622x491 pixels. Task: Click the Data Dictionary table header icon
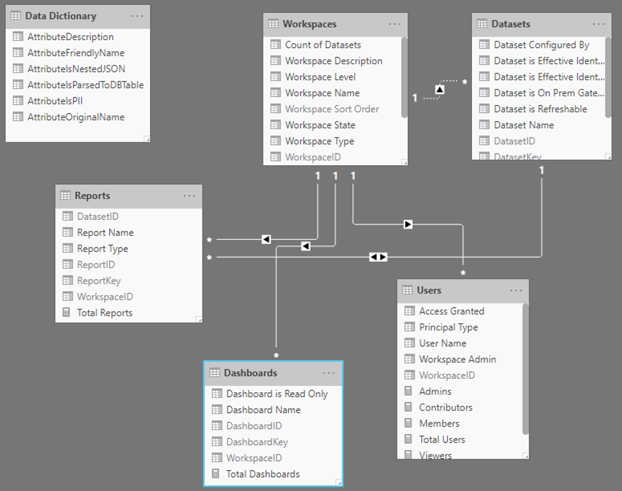click(x=15, y=16)
